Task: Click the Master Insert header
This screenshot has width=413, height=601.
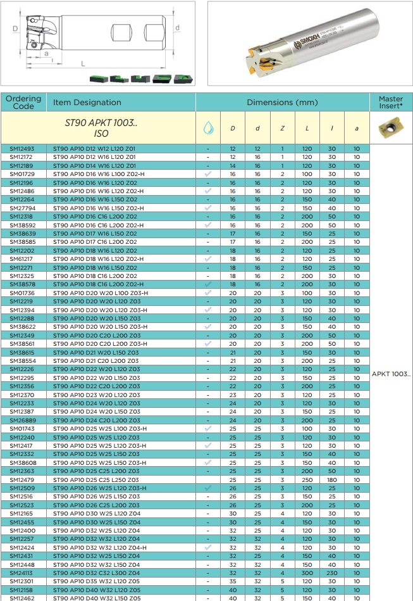Action: click(x=391, y=103)
